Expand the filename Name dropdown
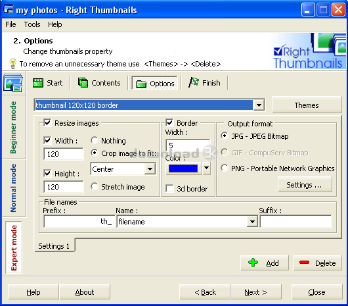Image resolution: width=348 pixels, height=306 pixels. [x=252, y=222]
